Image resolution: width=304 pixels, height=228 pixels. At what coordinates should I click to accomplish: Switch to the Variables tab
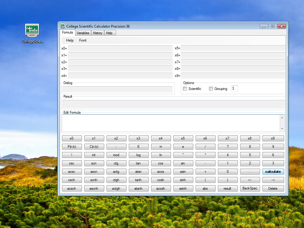[83, 33]
